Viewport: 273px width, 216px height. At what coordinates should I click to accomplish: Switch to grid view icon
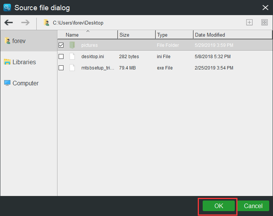tap(264, 22)
